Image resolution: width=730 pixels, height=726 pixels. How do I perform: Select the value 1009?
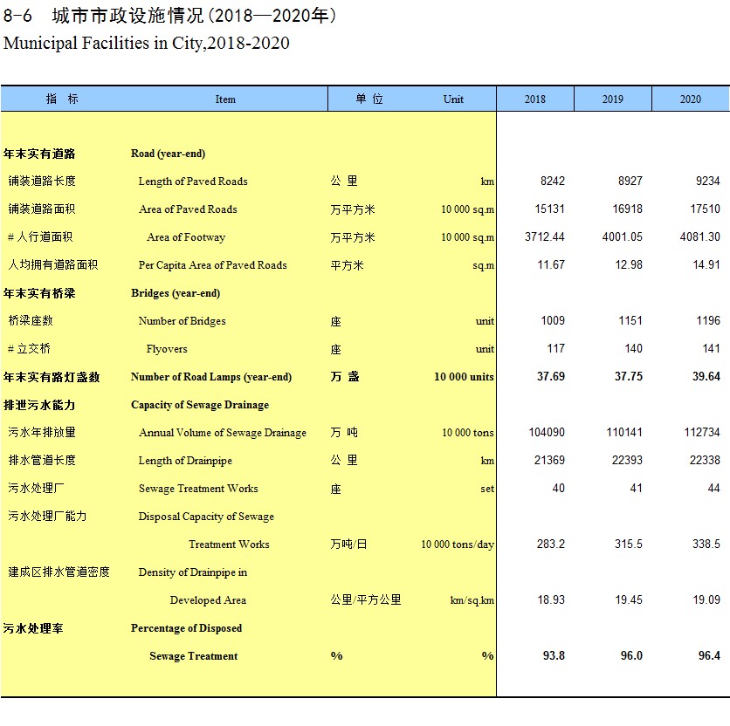[553, 320]
